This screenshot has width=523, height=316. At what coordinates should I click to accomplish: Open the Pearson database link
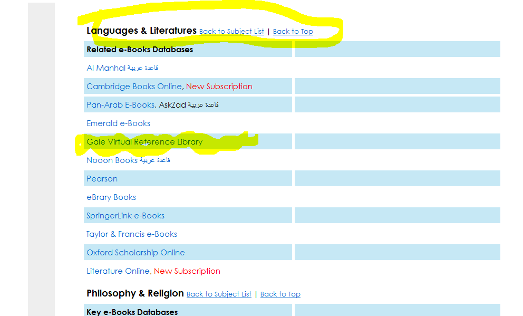(102, 179)
